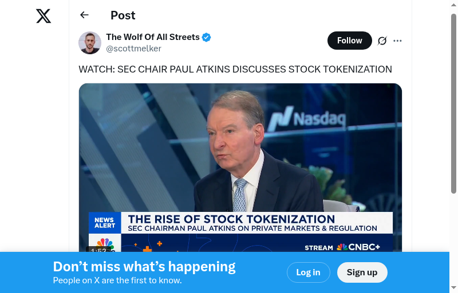
Task: Open The Wolf Of All Streets avatar
Action: pyautogui.click(x=90, y=43)
